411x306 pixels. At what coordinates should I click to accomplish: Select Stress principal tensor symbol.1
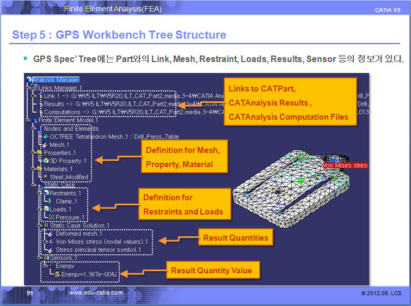pos(98,250)
